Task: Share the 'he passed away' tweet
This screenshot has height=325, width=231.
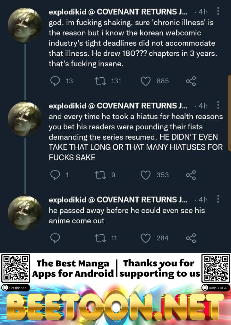Action: point(191,238)
